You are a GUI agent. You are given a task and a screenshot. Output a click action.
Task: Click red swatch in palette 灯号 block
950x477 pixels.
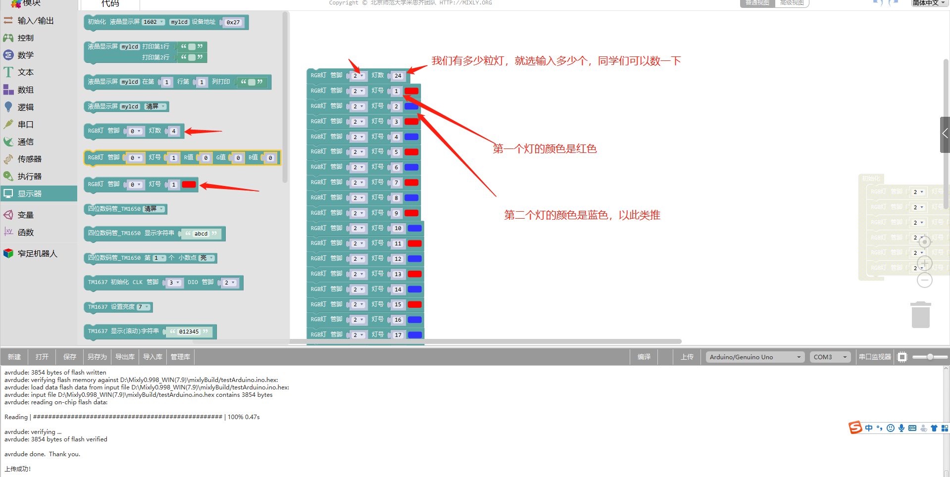click(189, 185)
